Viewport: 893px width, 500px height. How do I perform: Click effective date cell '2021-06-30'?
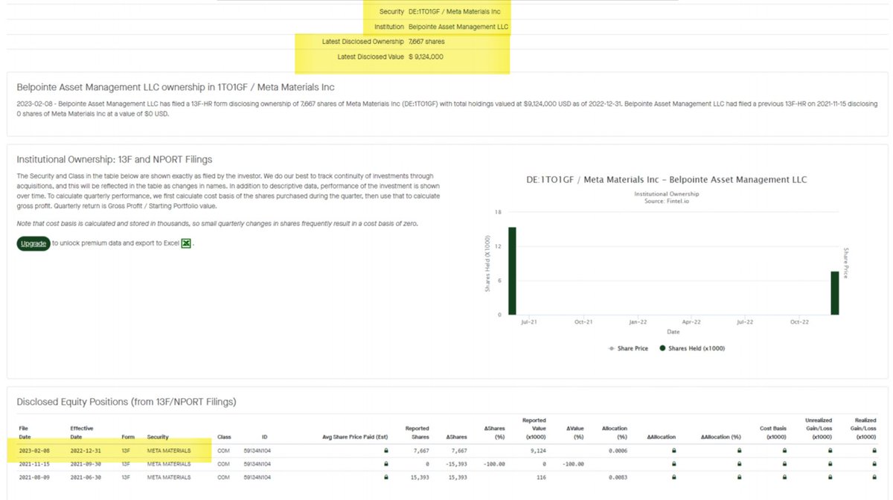[x=86, y=478]
